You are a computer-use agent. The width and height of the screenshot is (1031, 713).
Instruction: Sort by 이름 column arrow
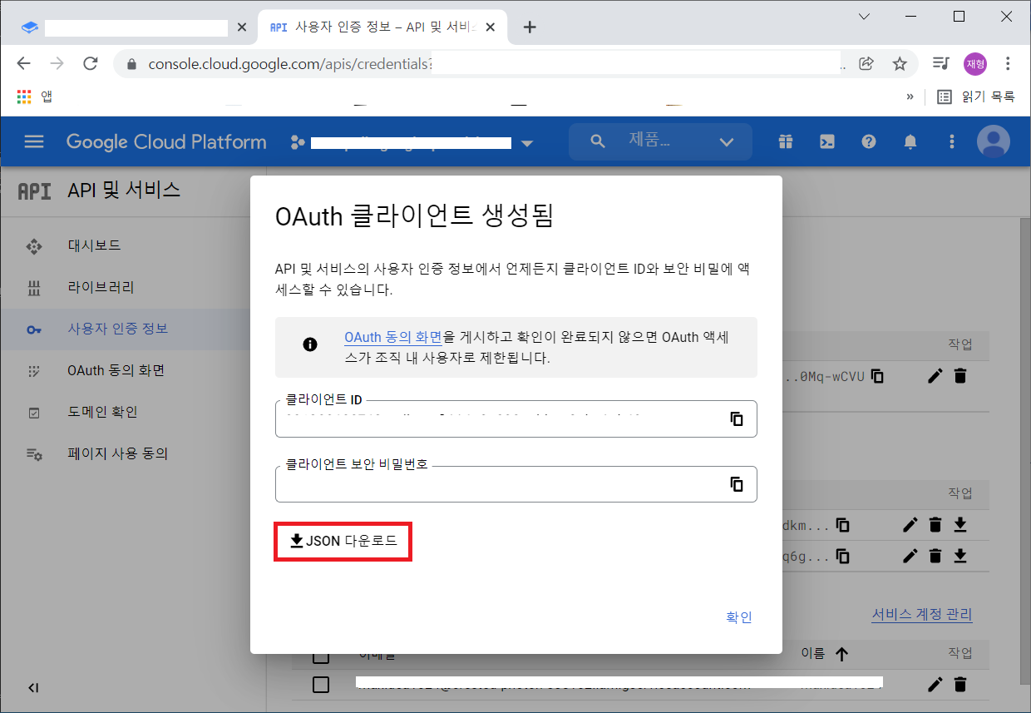[x=841, y=654]
